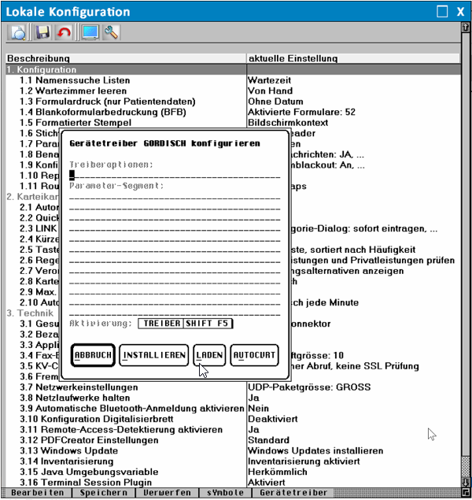Click the value 'Bildschirmkontext'

coord(288,123)
